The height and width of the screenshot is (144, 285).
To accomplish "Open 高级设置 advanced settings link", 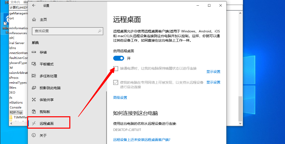I will [120, 98].
